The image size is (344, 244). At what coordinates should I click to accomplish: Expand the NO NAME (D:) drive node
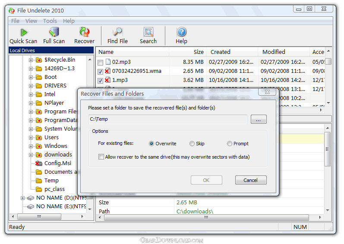pos(22,198)
